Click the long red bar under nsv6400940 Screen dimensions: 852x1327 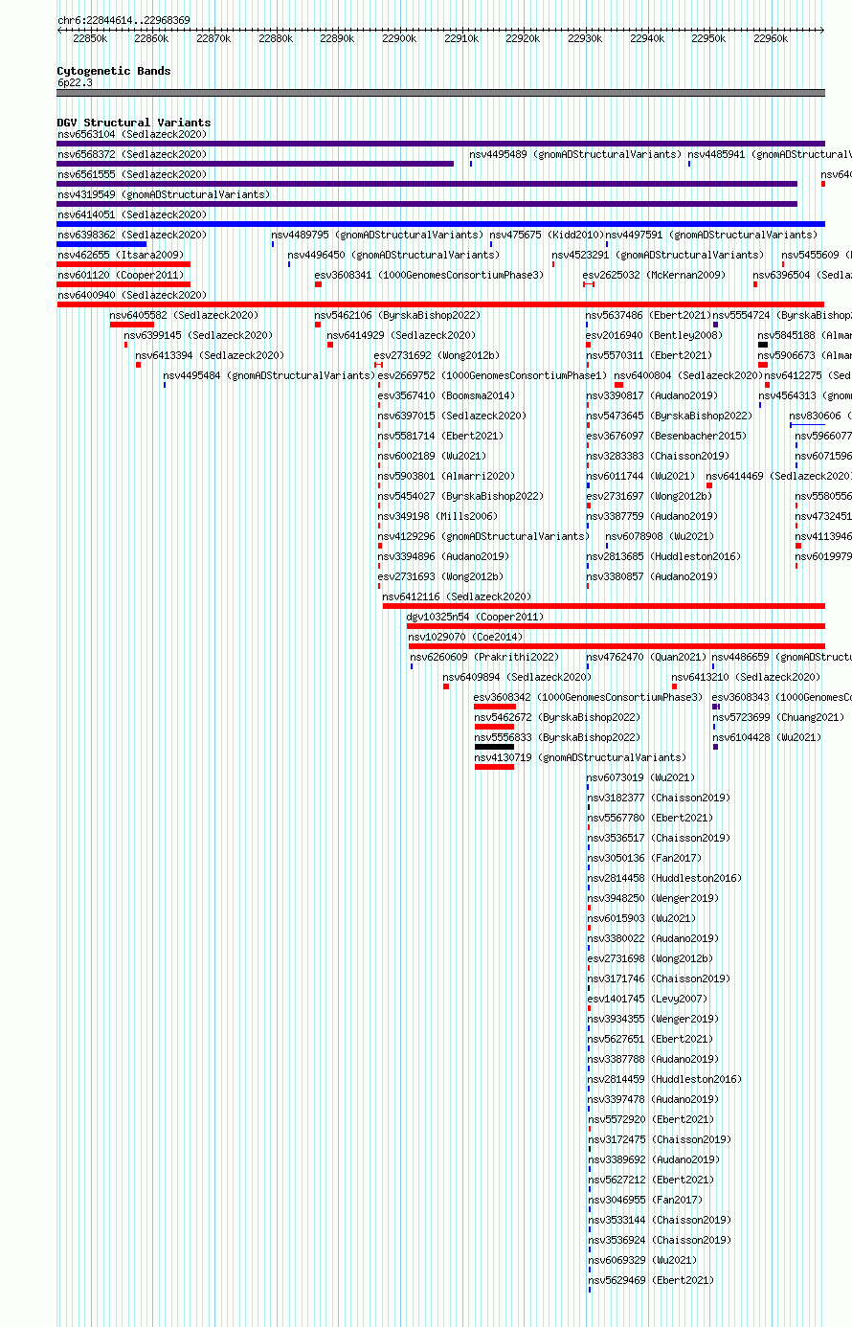[440, 304]
